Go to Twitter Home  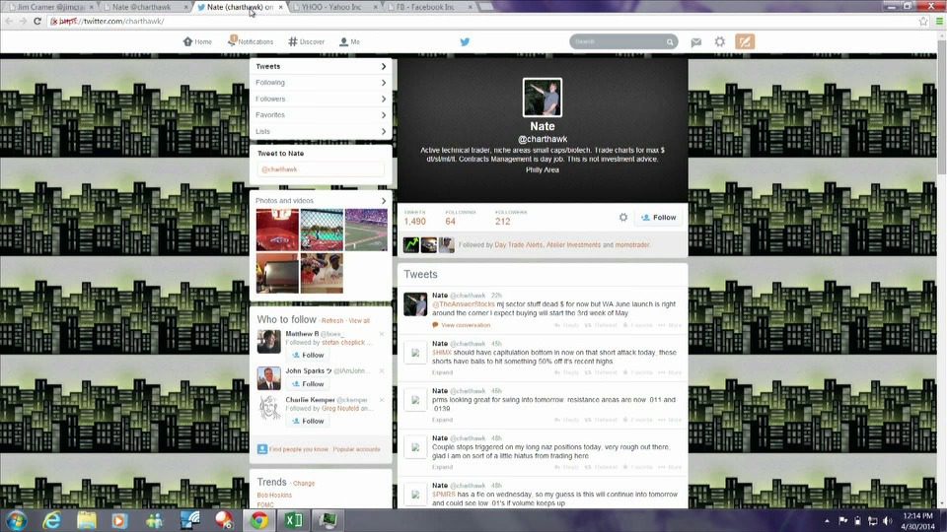click(197, 41)
